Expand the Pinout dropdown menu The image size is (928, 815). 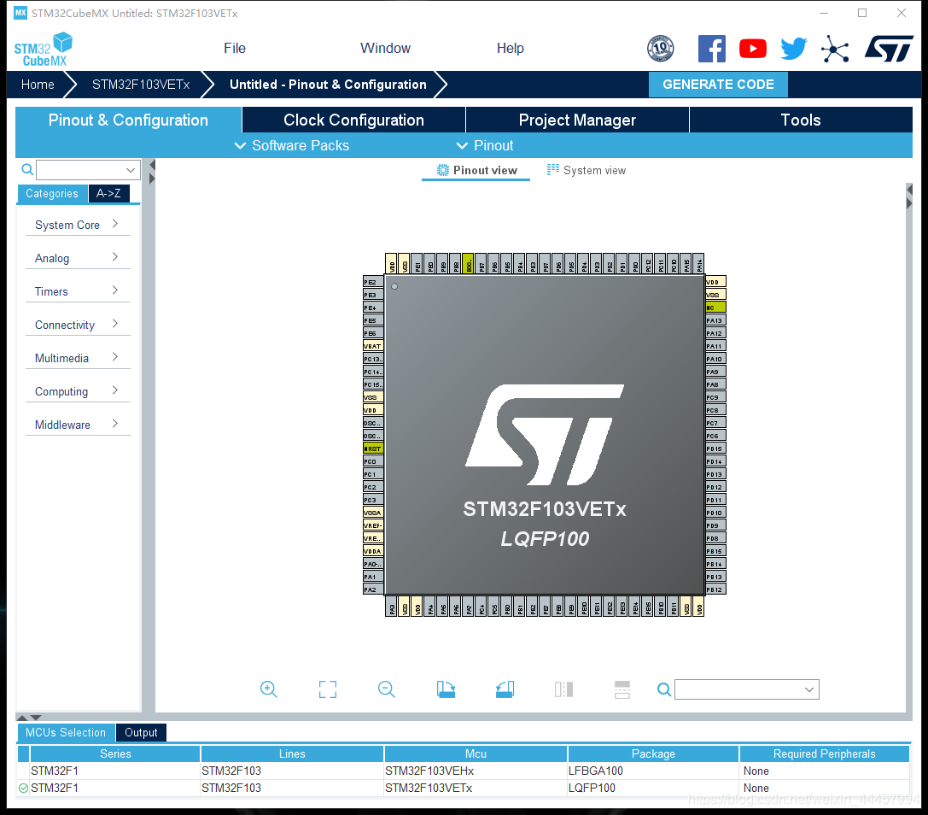[485, 146]
